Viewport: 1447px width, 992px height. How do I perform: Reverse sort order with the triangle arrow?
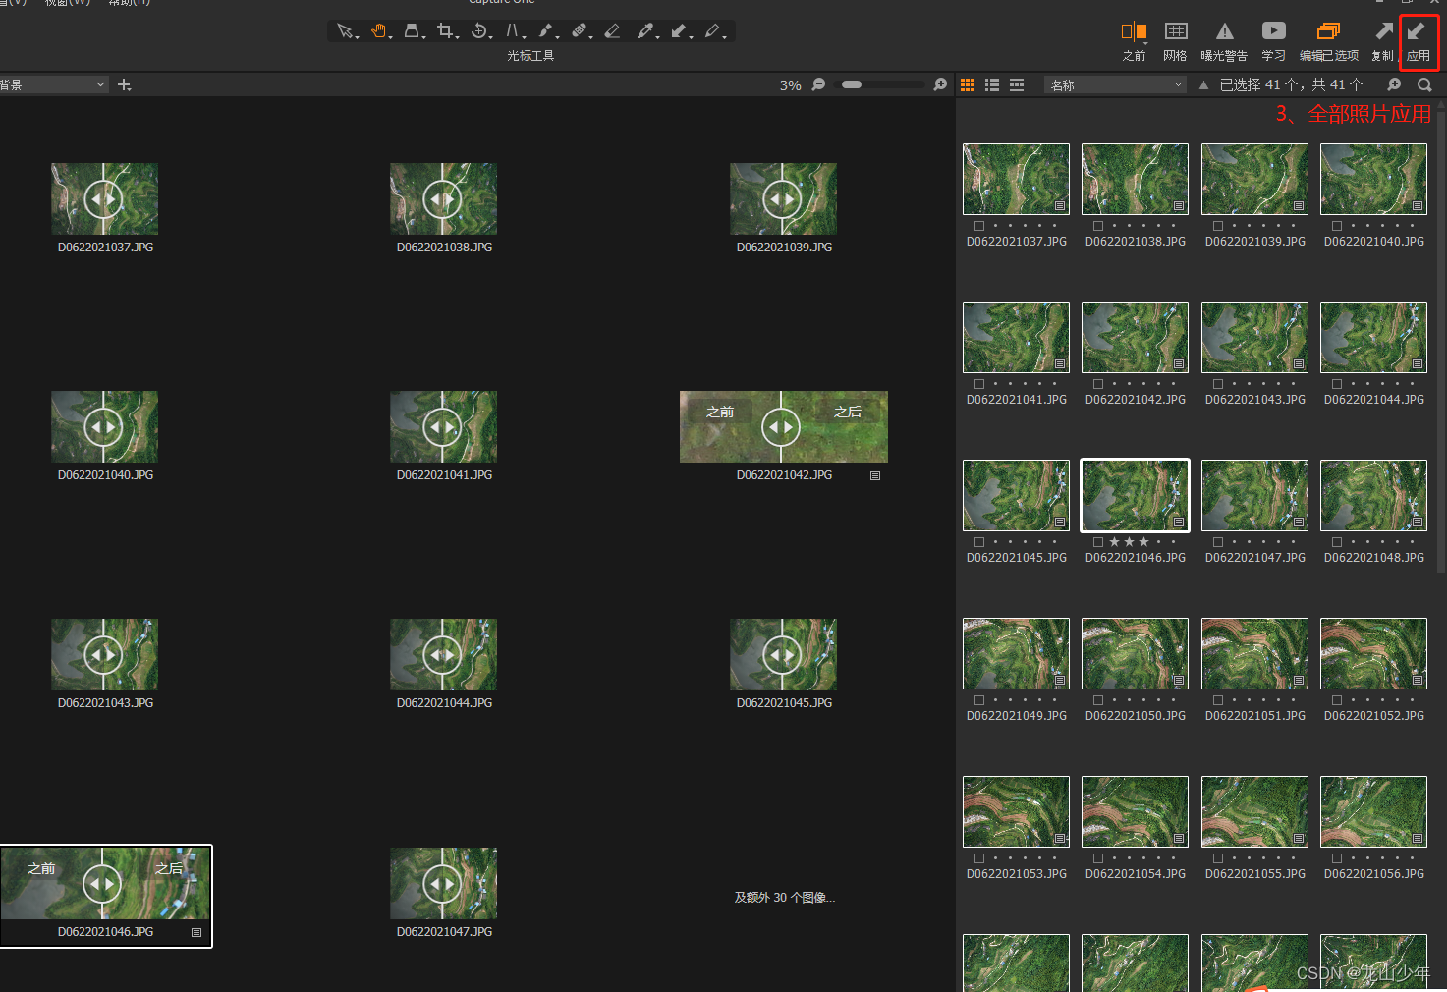coord(1203,85)
